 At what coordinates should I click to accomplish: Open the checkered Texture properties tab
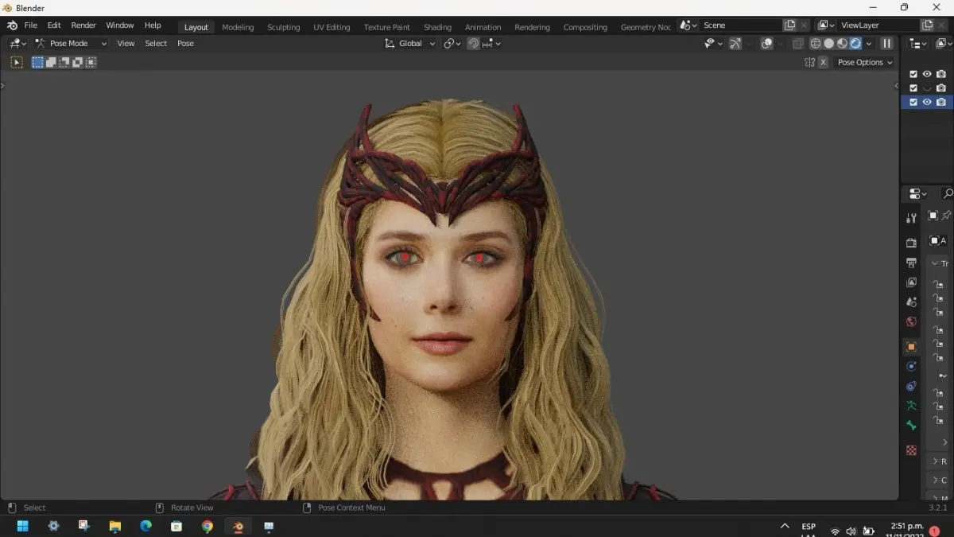912,450
